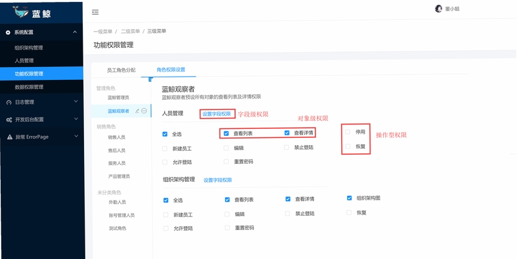Collapse the 系统配置 menu chevron
Viewport: 517px width, 259px height.
(75, 32)
